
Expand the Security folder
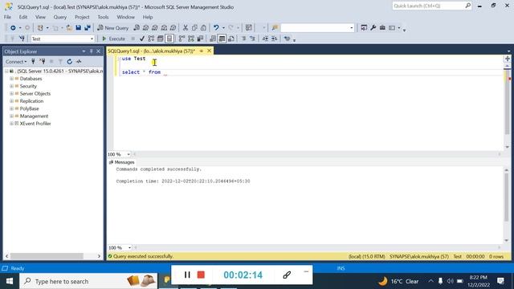coord(11,86)
